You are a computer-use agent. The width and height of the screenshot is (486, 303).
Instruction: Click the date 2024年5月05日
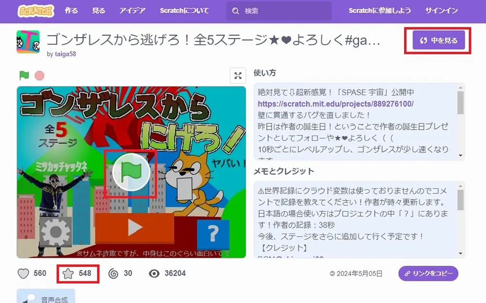click(x=359, y=274)
